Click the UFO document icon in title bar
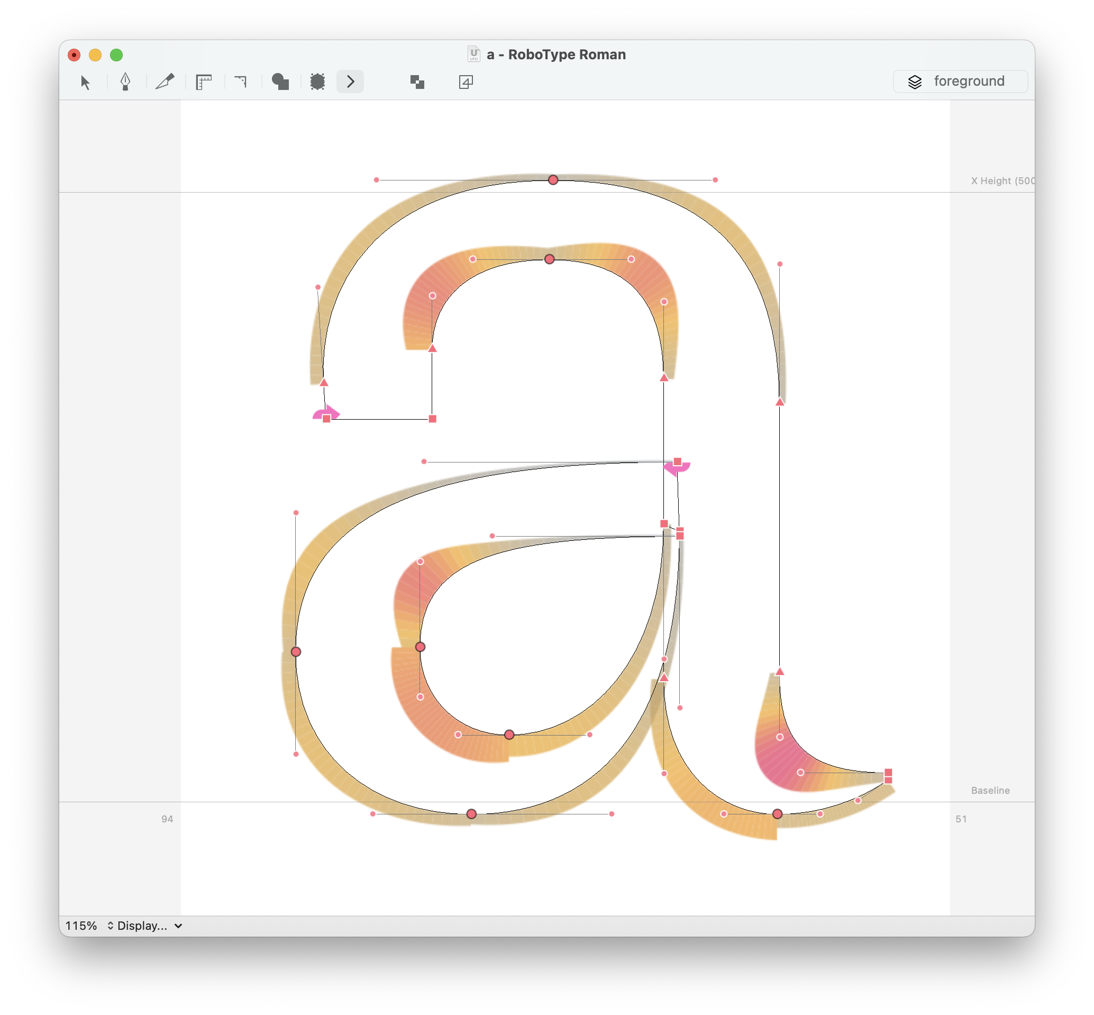The image size is (1094, 1015). point(473,54)
